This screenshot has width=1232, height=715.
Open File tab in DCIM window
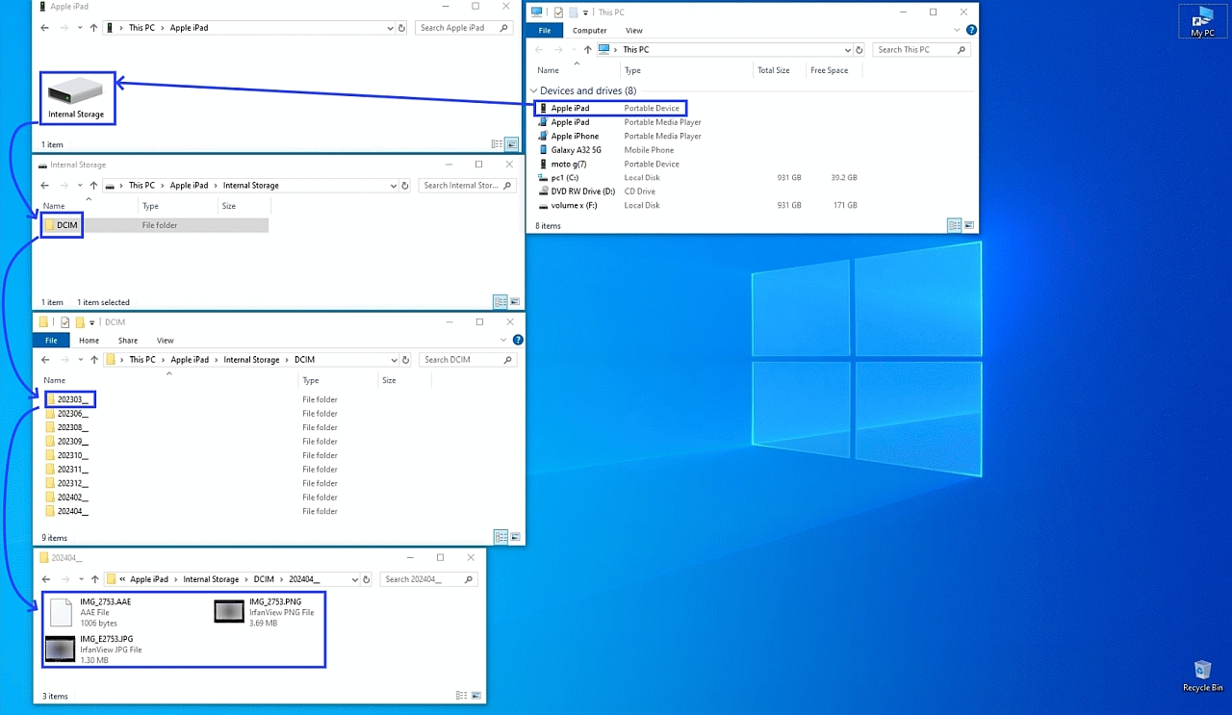click(x=51, y=341)
